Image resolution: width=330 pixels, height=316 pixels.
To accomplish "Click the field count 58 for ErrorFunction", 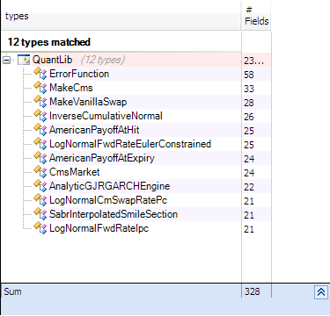I will point(249,75).
